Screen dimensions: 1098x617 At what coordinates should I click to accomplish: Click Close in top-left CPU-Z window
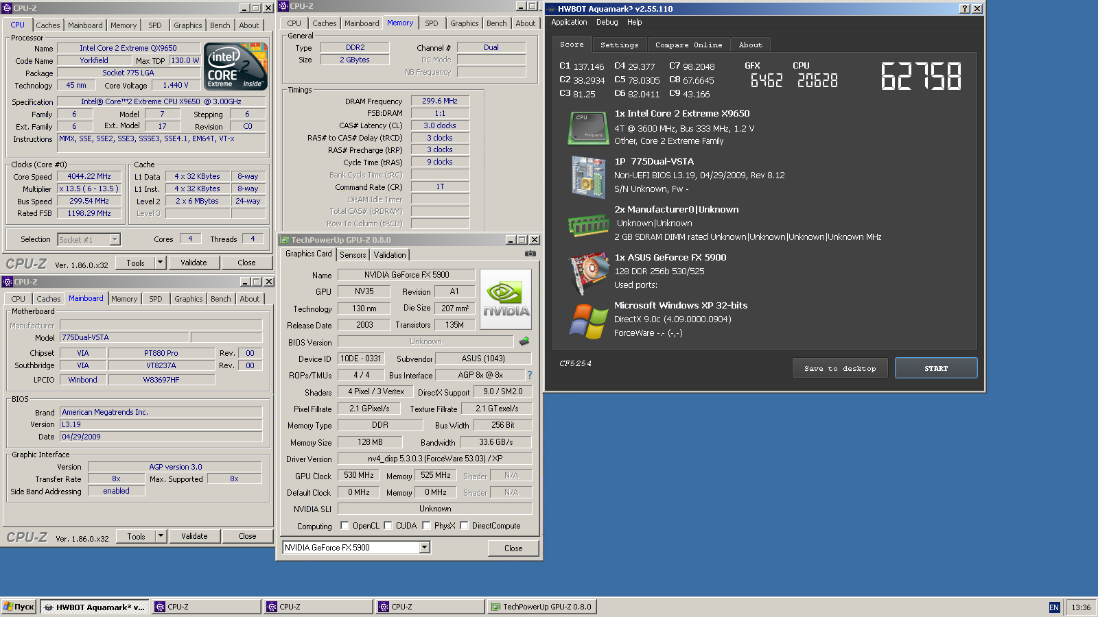click(246, 263)
